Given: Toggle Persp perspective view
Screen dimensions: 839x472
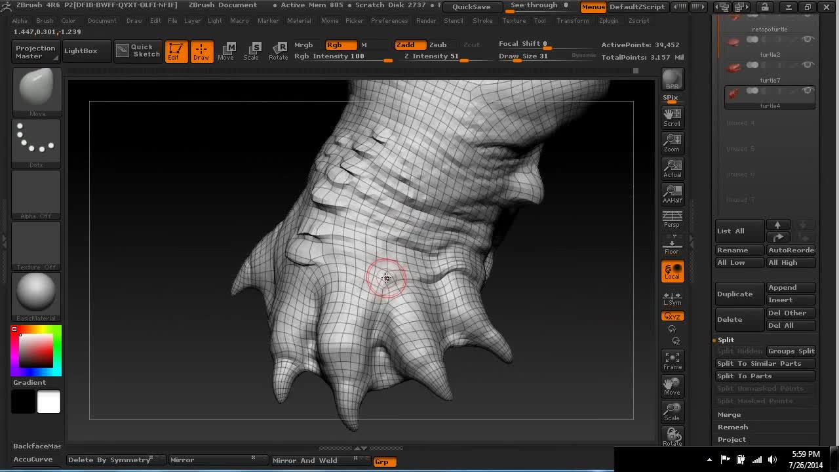Looking at the screenshot, I should click(672, 219).
